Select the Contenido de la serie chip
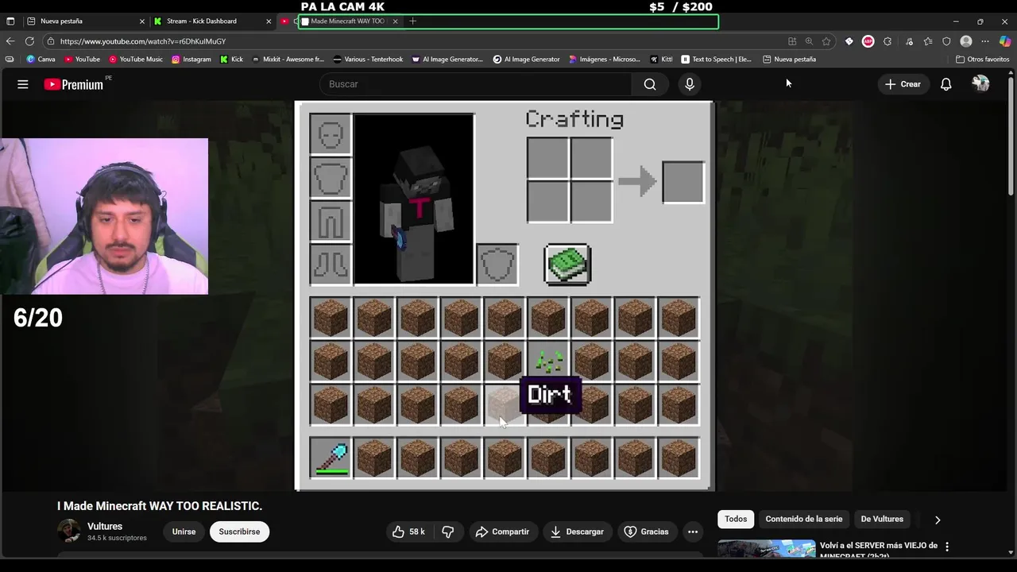Viewport: 1017px width, 572px height. point(803,520)
